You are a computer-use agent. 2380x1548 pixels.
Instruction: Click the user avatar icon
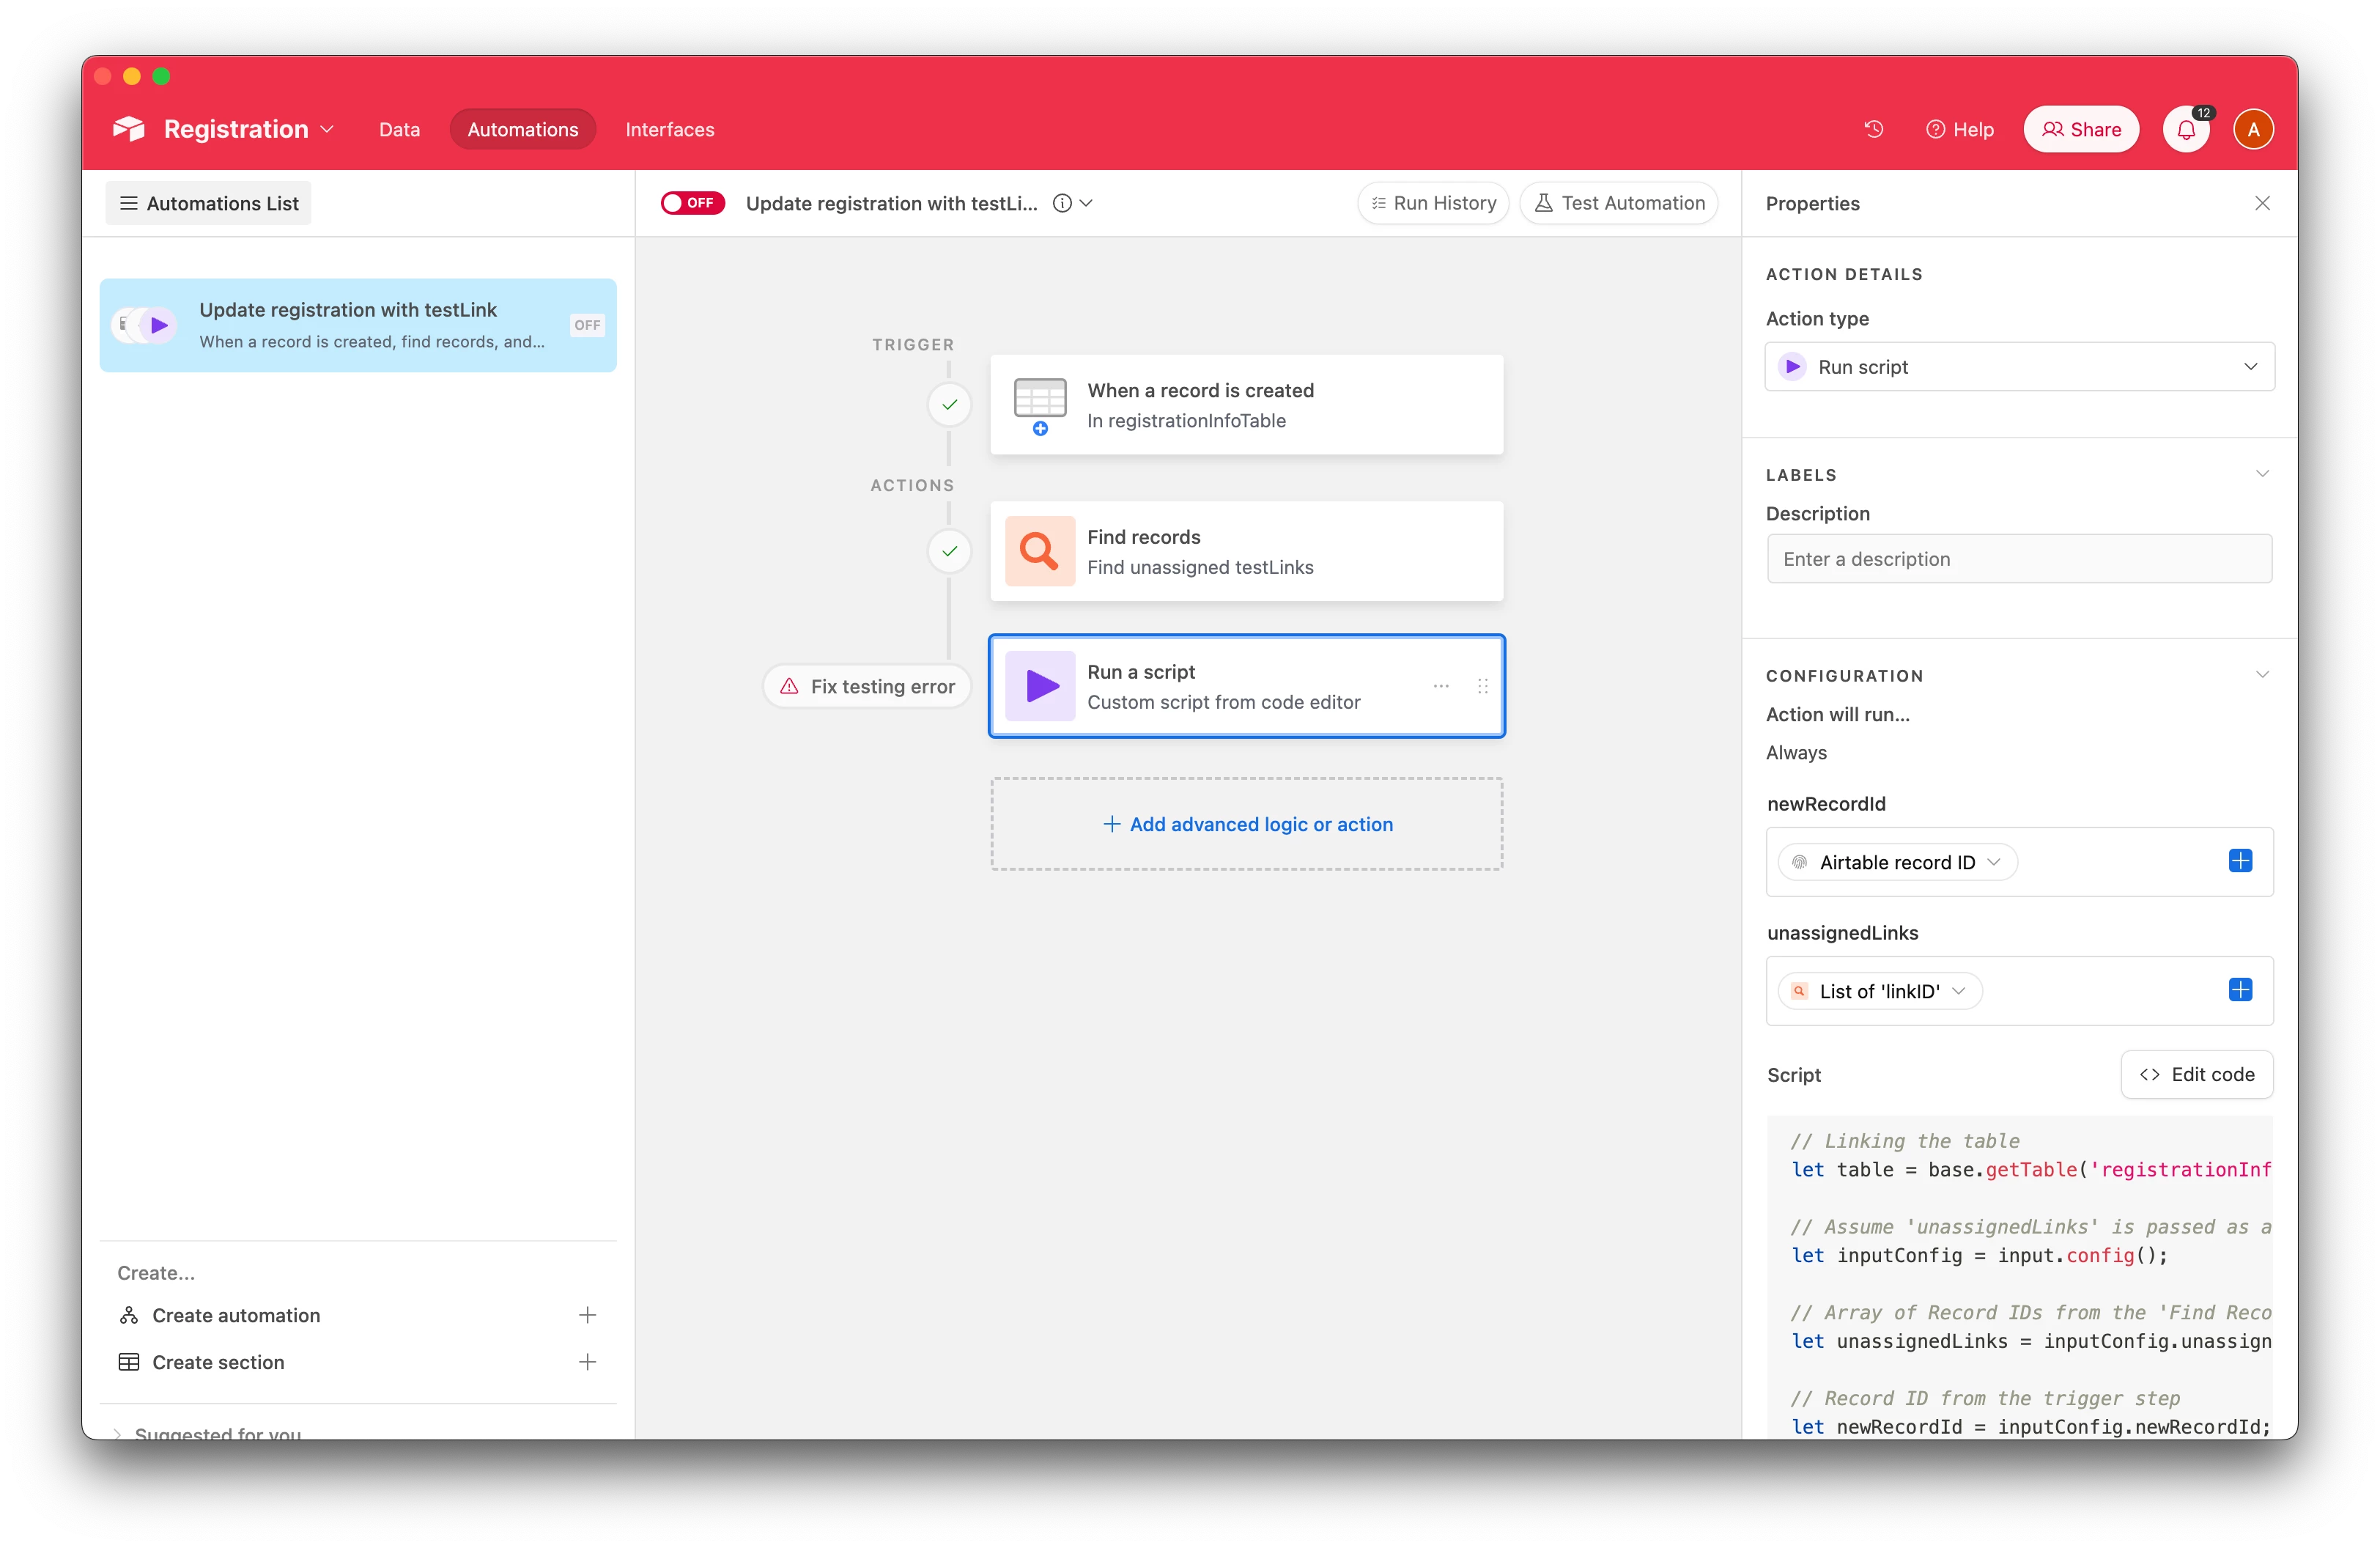2253,130
